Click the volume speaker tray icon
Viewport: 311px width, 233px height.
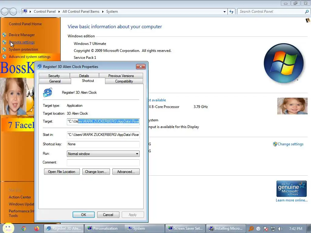click(280, 229)
